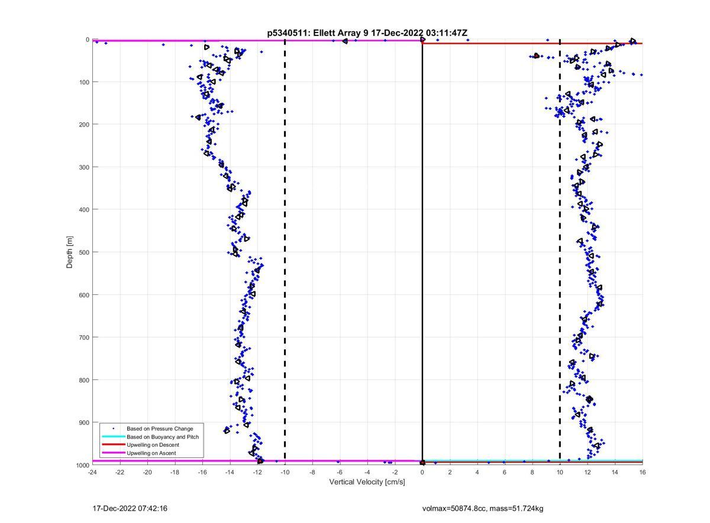Click the "-22" velocity tick label
The height and width of the screenshot is (523, 710).
click(x=120, y=472)
